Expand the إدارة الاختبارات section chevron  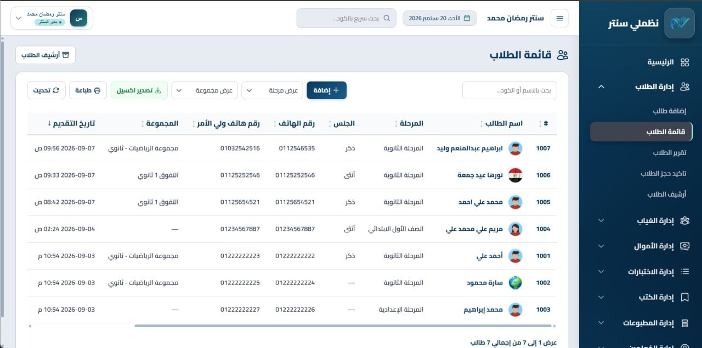tap(601, 272)
